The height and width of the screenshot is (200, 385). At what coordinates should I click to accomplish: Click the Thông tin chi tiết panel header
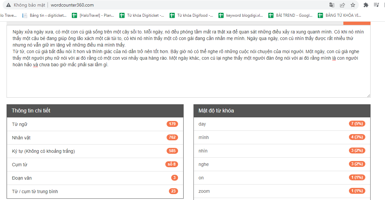[x=95, y=111]
